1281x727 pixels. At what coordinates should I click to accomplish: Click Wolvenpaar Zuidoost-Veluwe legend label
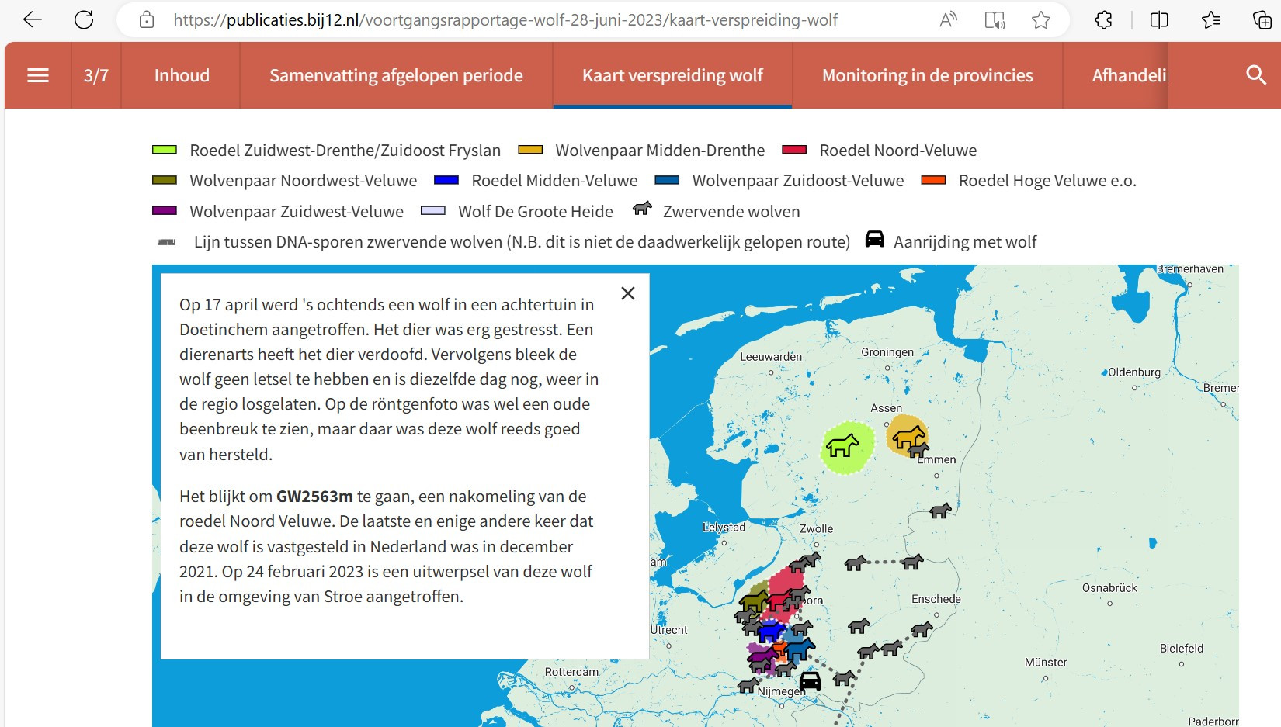click(x=798, y=181)
